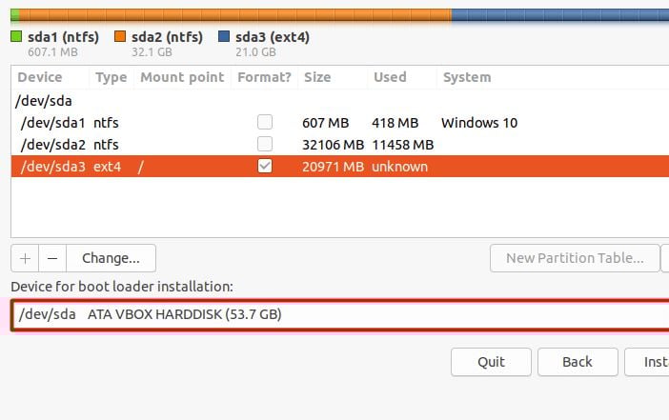This screenshot has width=669, height=420.
Task: Toggle format checkbox for /dev/sda1
Action: pyautogui.click(x=265, y=122)
